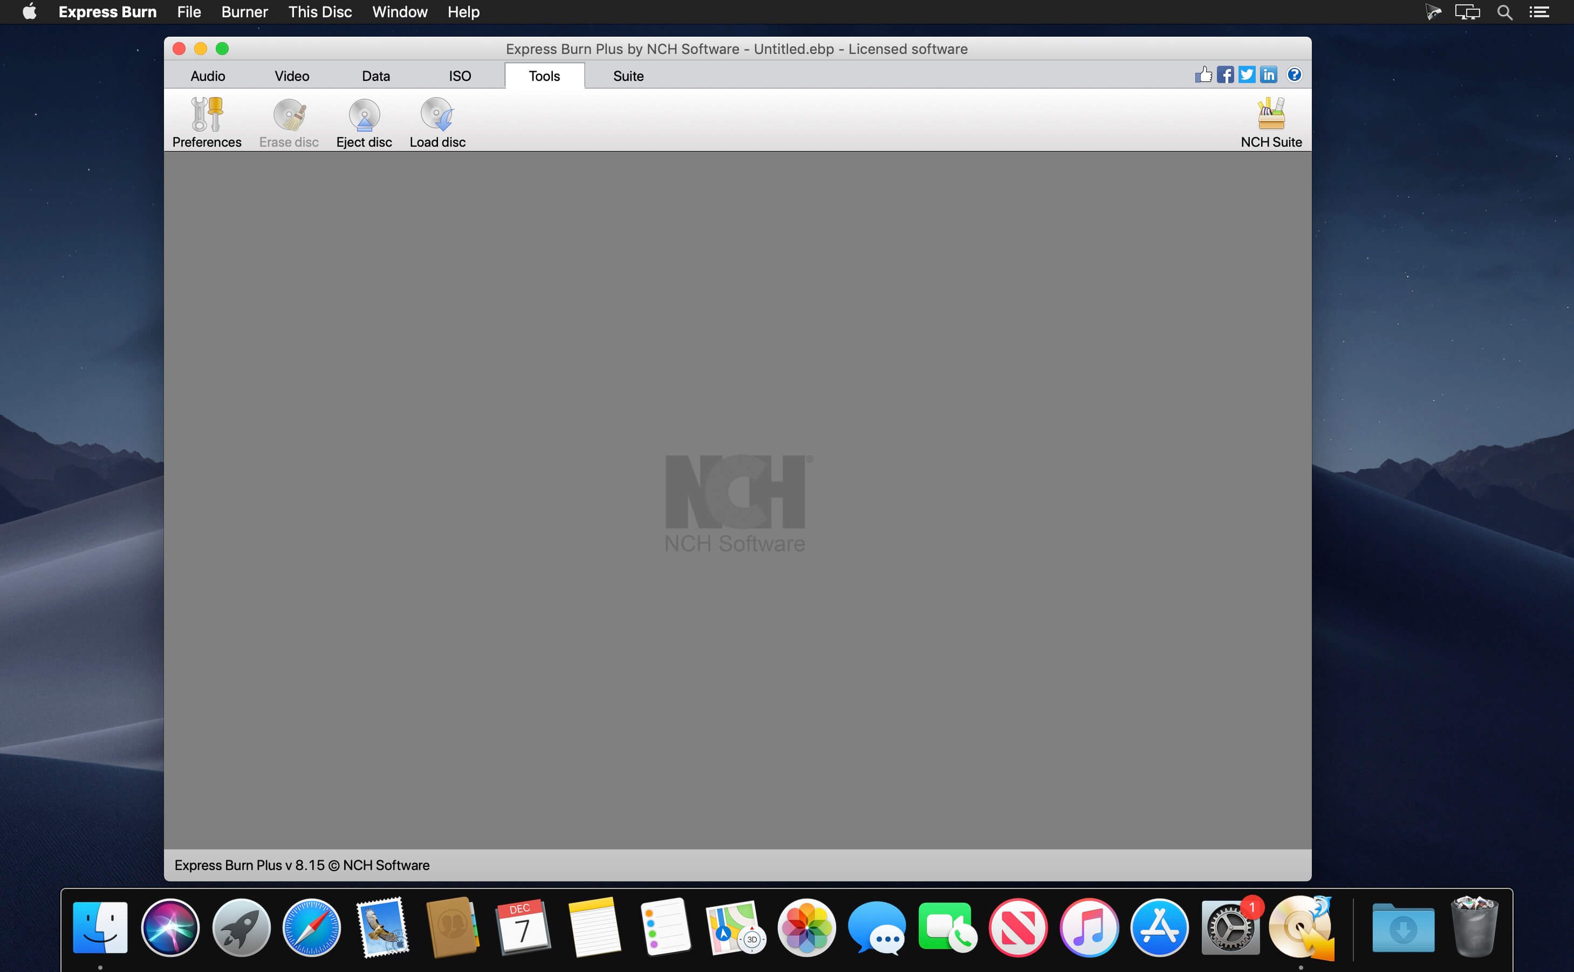Click the Express Burn Plus v 8.15 status text
This screenshot has height=972, width=1574.
tap(302, 865)
